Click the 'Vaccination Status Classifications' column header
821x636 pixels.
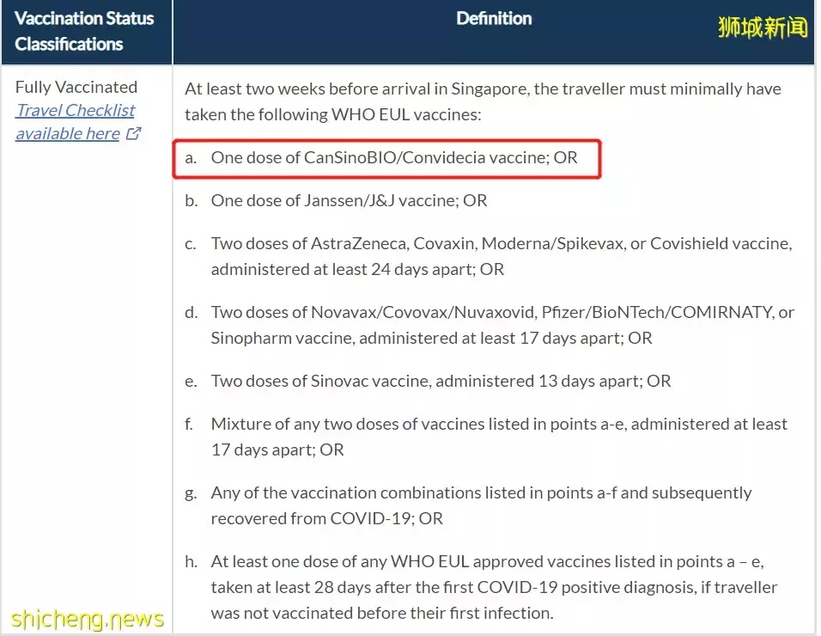(x=84, y=31)
